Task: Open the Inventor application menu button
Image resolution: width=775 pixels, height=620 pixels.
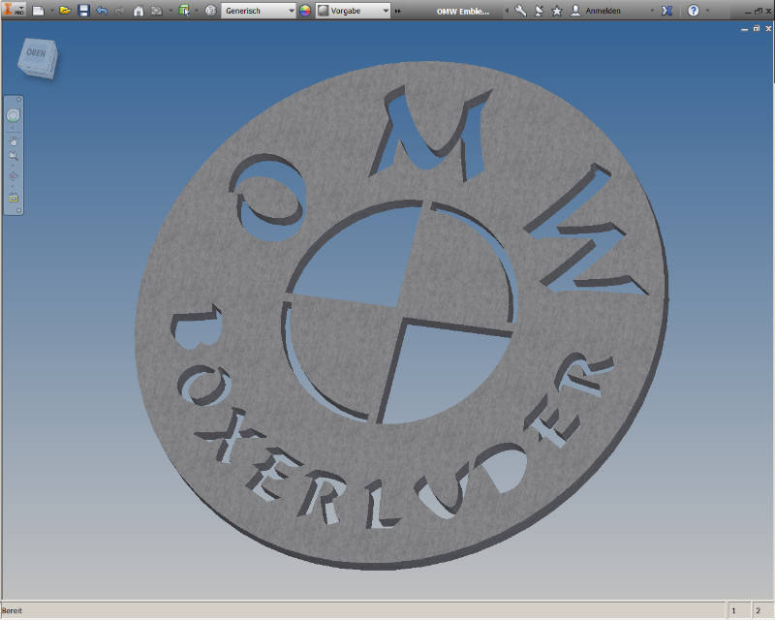Action: tap(13, 10)
